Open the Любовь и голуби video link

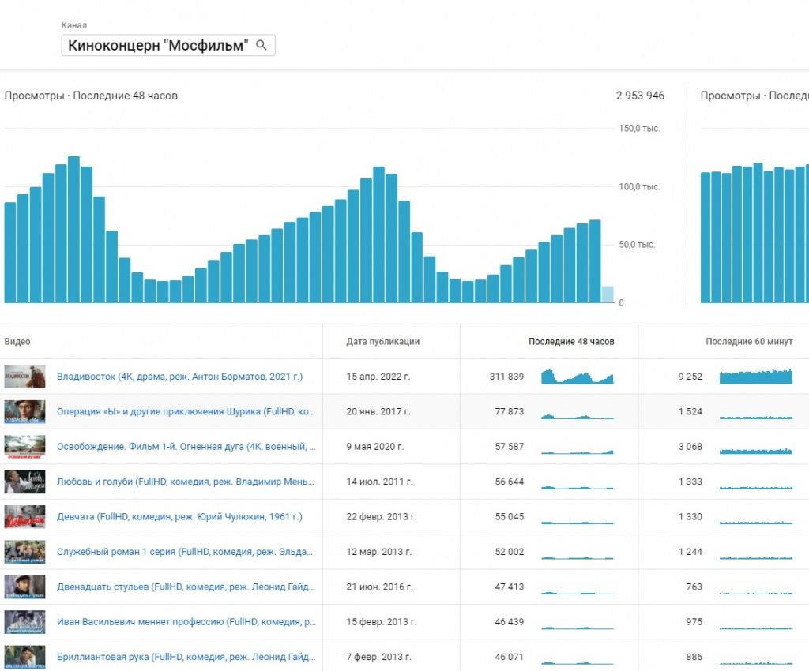click(x=185, y=482)
